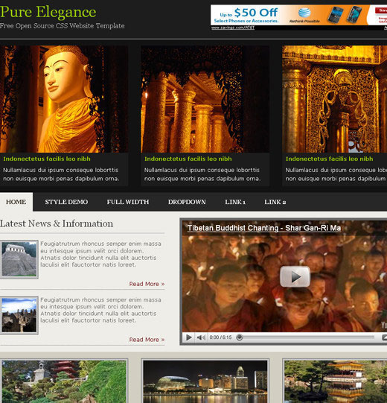
Task: Click the middle Indonectetus facilis leo nibh heading
Action: [x=188, y=159]
